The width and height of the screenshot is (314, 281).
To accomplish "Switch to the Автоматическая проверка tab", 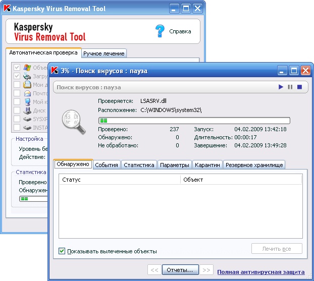I will tap(43, 52).
